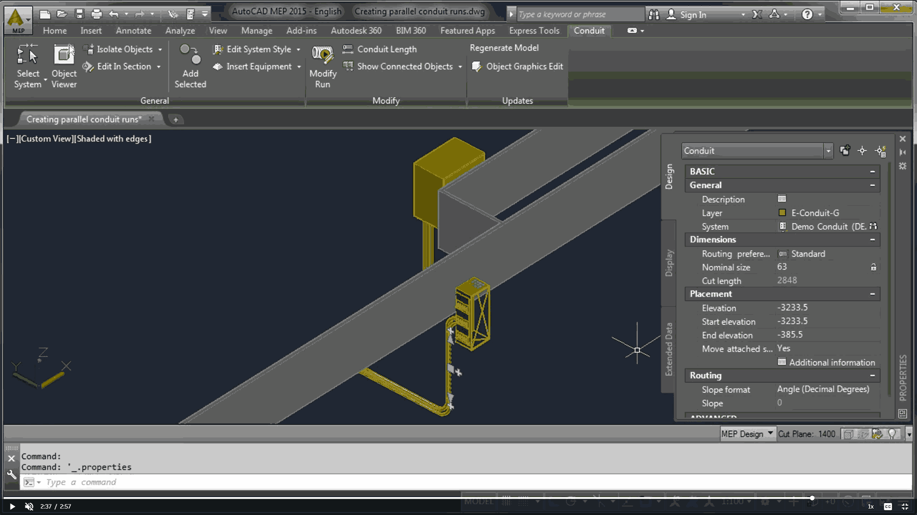The width and height of the screenshot is (917, 515).
Task: Click the Open folder icon in quick access toolbar
Action: (62, 14)
